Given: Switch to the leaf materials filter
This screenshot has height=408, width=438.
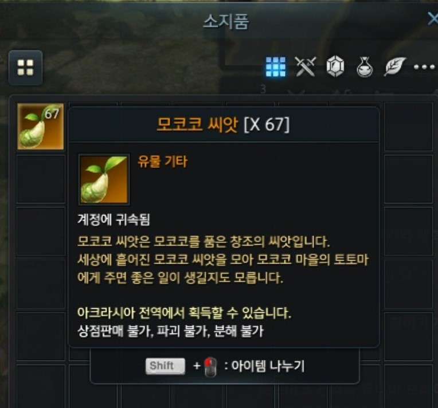Looking at the screenshot, I should tap(394, 66).
